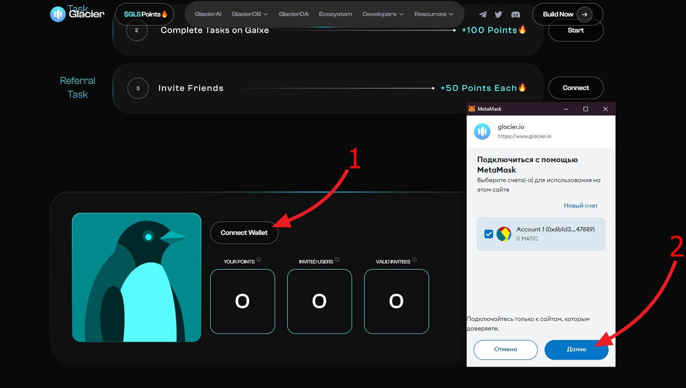Click the Отмена button in MetaMask
The image size is (686, 388).
click(x=505, y=349)
